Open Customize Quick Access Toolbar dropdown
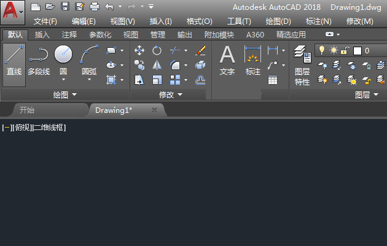387x246 pixels. point(151,6)
